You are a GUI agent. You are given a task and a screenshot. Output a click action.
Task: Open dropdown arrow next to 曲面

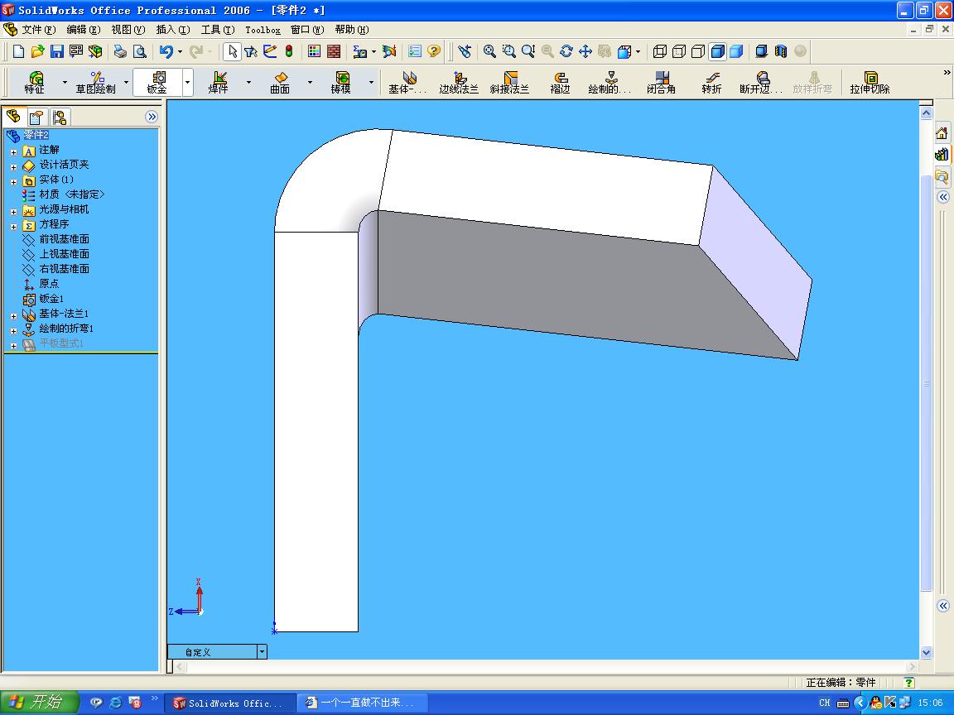click(310, 82)
